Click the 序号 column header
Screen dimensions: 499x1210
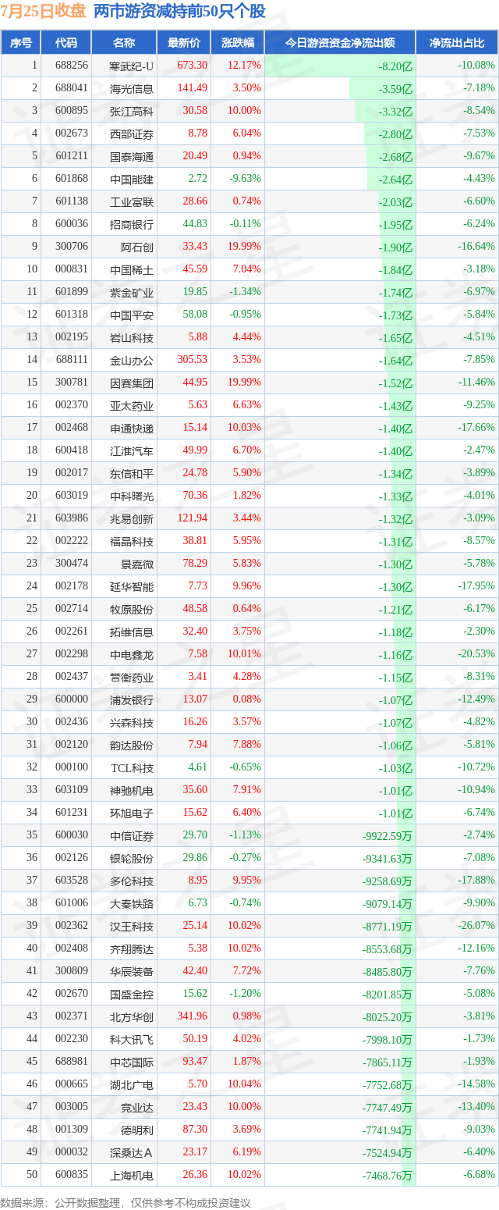(x=21, y=43)
